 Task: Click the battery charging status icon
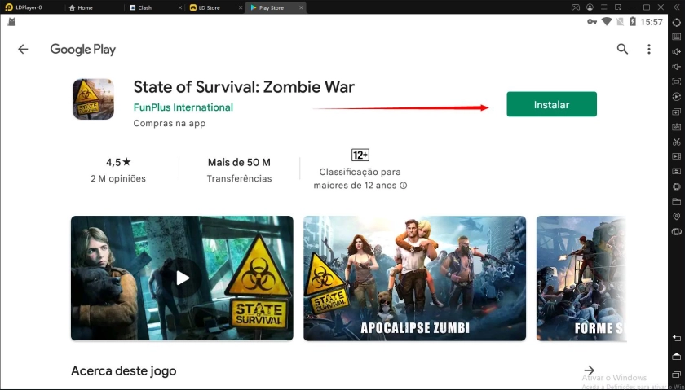[633, 21]
